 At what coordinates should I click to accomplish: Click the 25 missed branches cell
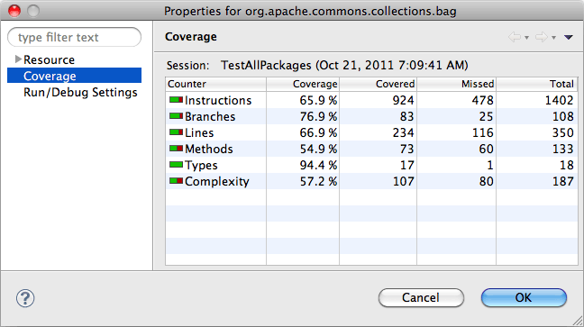click(x=487, y=116)
